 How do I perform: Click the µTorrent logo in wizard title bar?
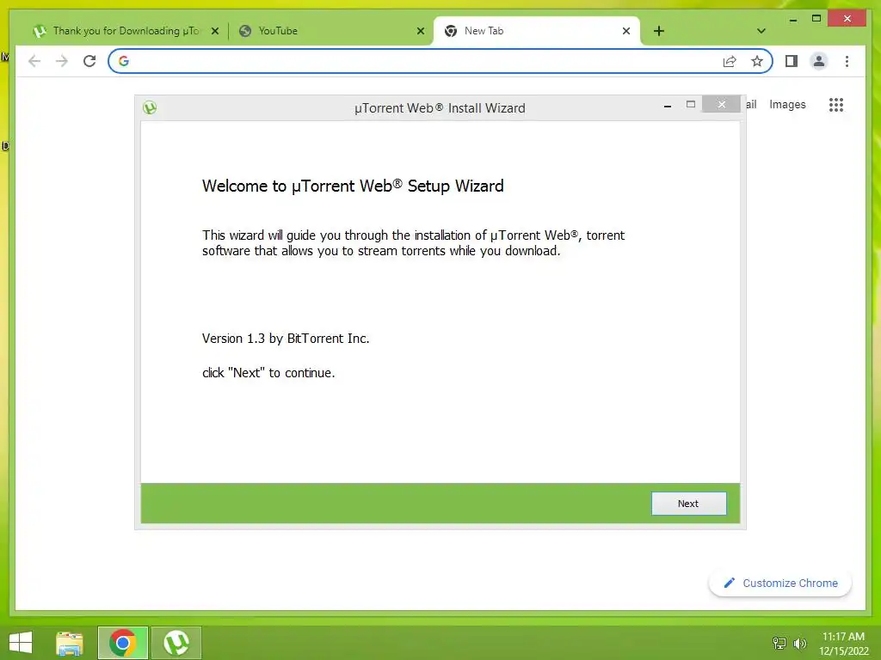click(x=150, y=107)
